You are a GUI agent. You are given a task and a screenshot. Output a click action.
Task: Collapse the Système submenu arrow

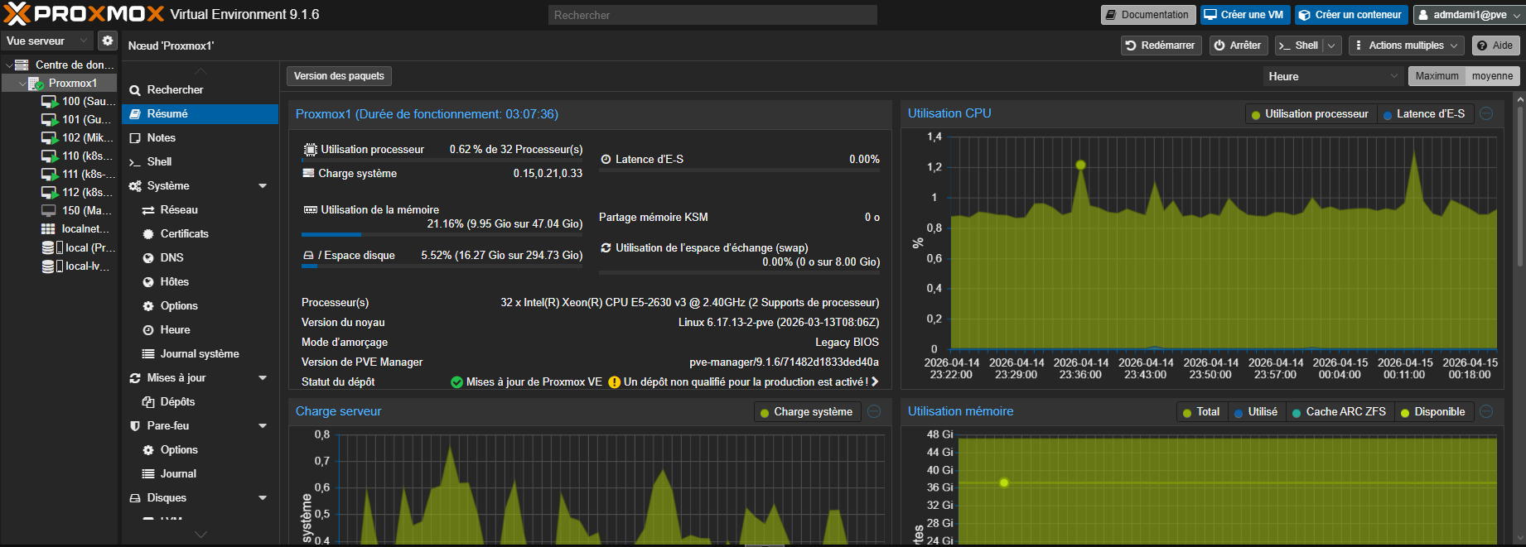[263, 186]
